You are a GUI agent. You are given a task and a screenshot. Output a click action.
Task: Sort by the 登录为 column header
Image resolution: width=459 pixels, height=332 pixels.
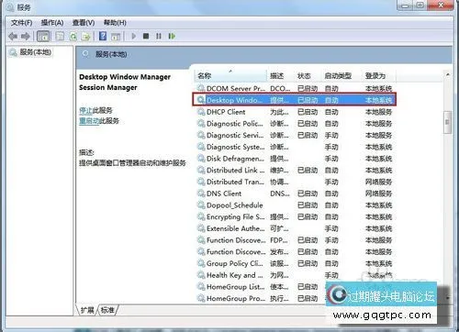[x=379, y=75]
